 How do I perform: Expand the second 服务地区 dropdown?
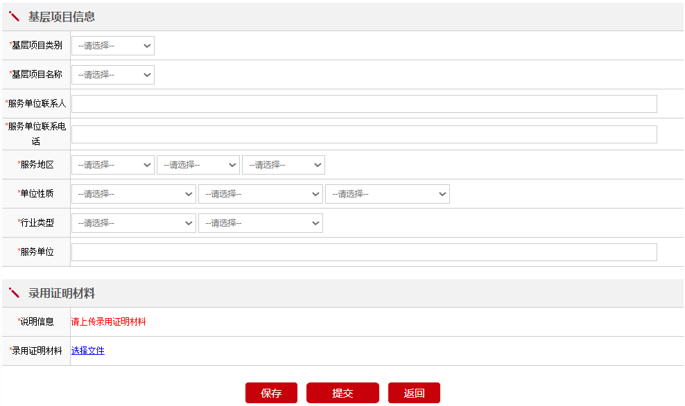[198, 165]
